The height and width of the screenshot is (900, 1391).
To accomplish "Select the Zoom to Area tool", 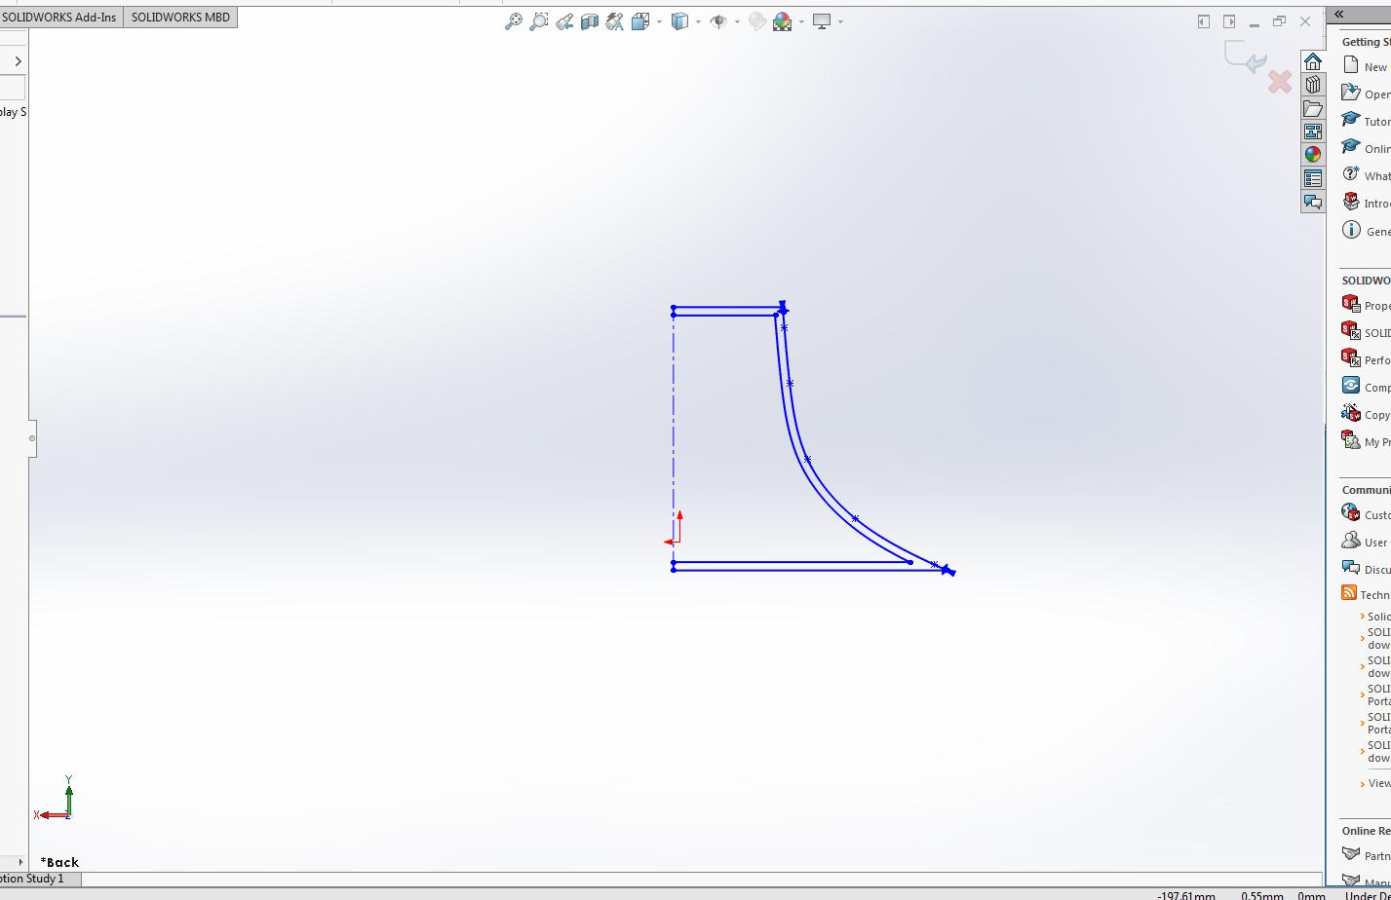I will tap(538, 21).
